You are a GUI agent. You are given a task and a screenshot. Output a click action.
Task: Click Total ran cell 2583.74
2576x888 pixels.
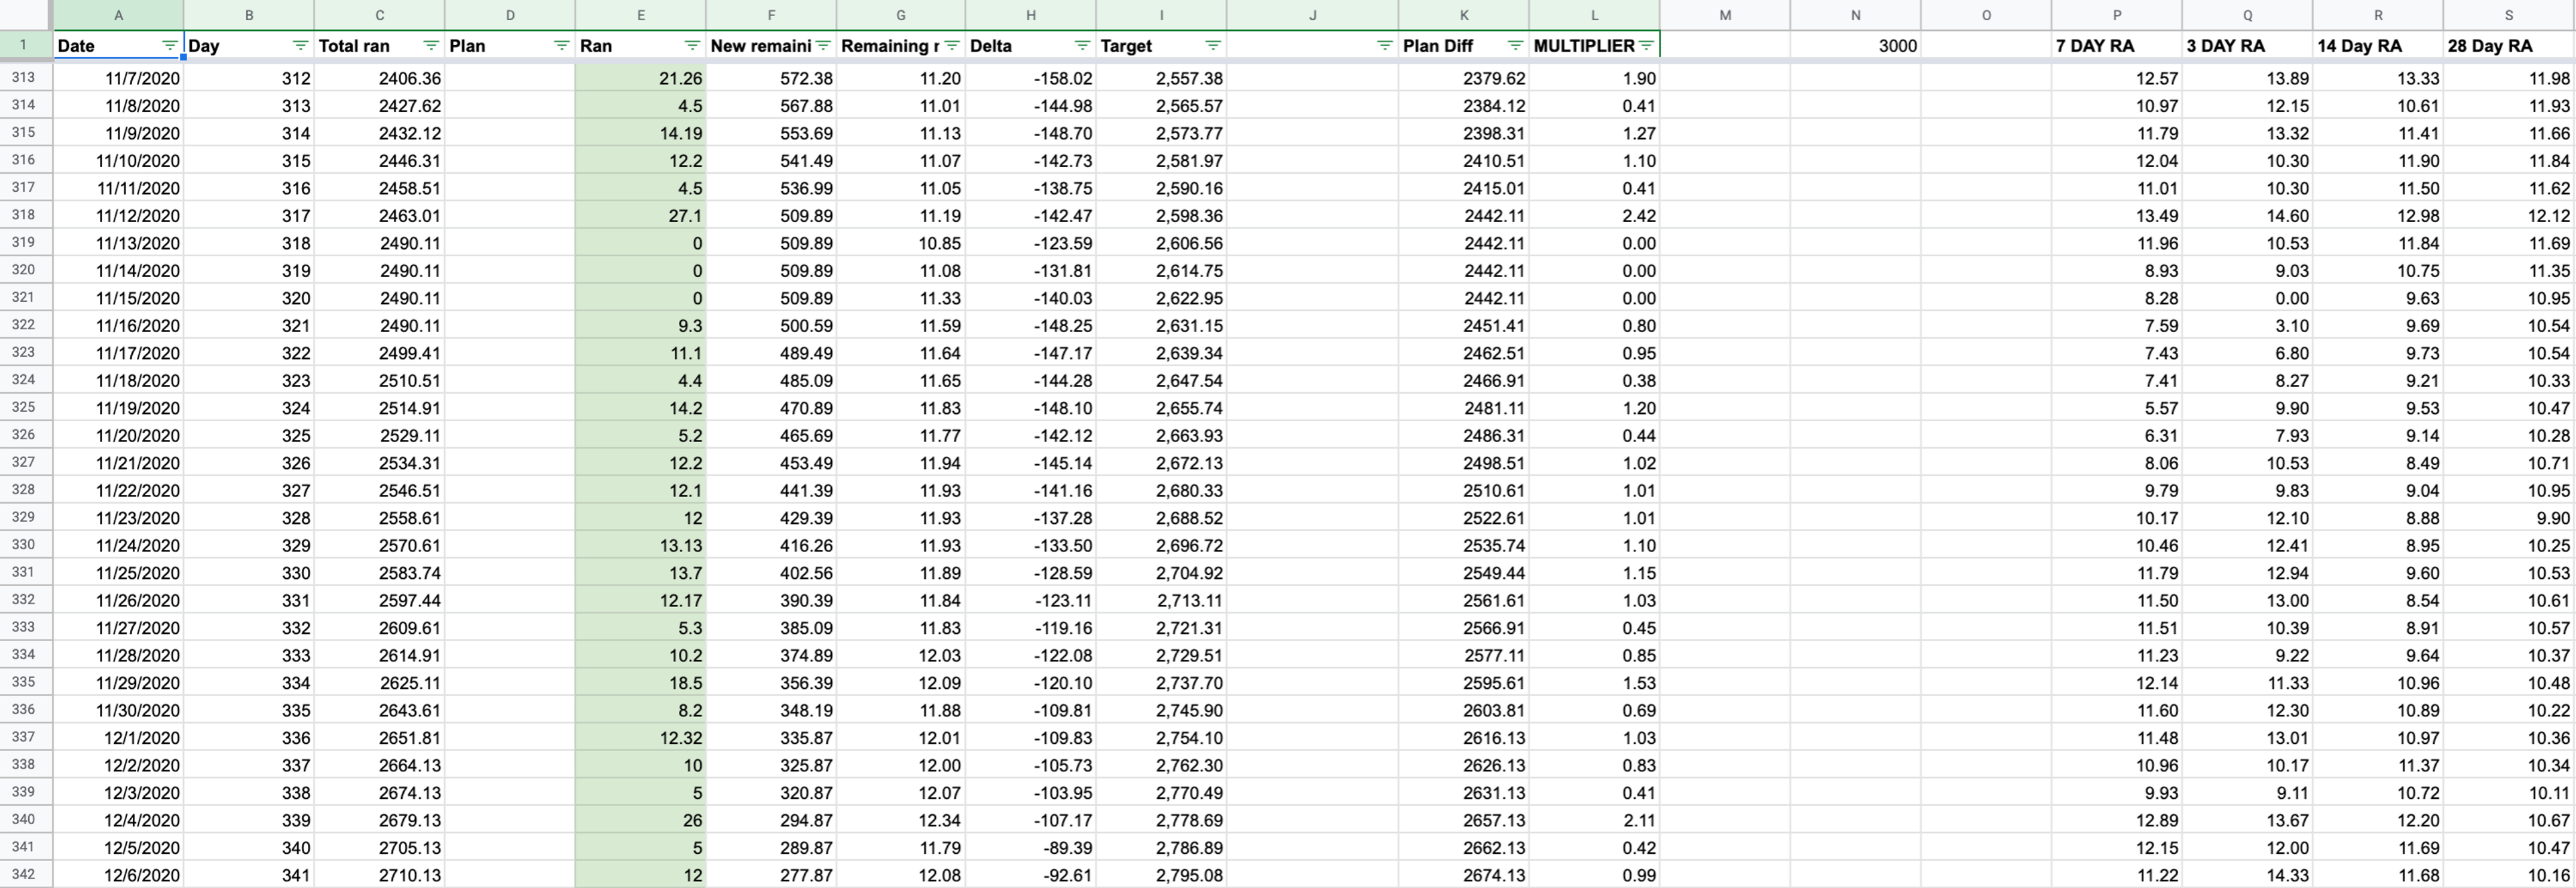point(379,573)
